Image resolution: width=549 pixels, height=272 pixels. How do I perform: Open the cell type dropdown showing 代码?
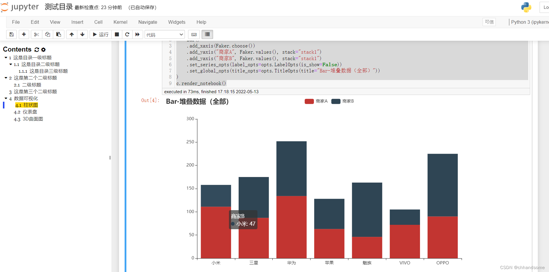click(x=165, y=35)
